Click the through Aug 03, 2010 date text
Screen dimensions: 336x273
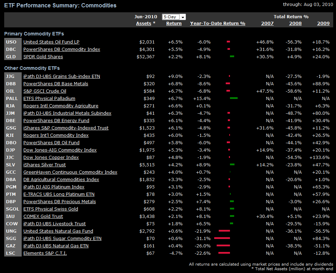pos(308,5)
